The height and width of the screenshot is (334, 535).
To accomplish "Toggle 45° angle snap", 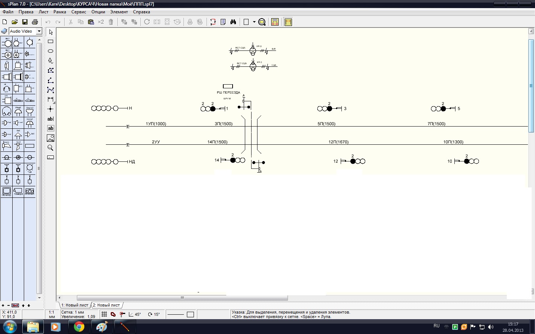I will [x=134, y=314].
